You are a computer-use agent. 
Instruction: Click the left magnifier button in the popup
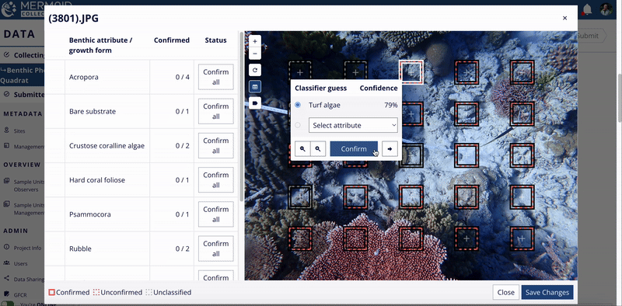pos(302,148)
